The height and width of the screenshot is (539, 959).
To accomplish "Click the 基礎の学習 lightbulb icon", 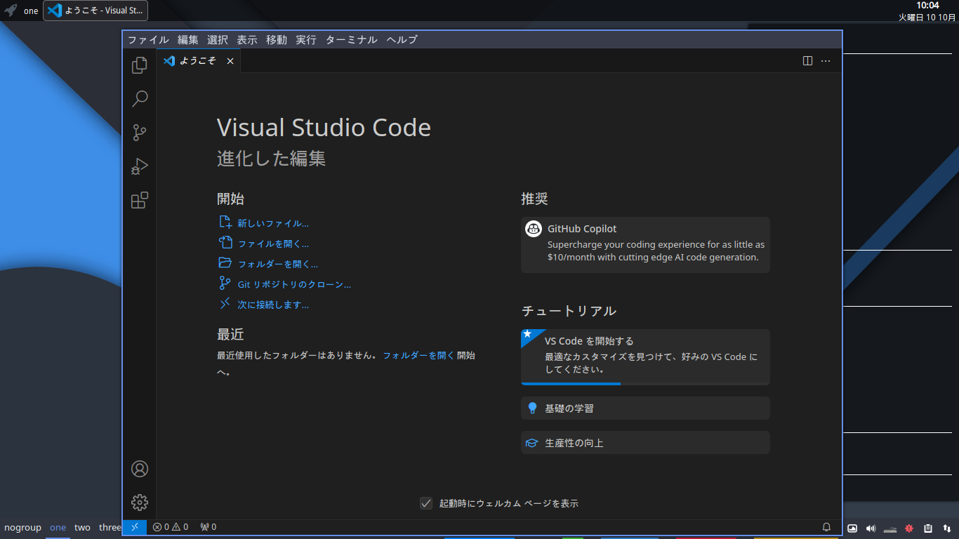I will (x=532, y=408).
